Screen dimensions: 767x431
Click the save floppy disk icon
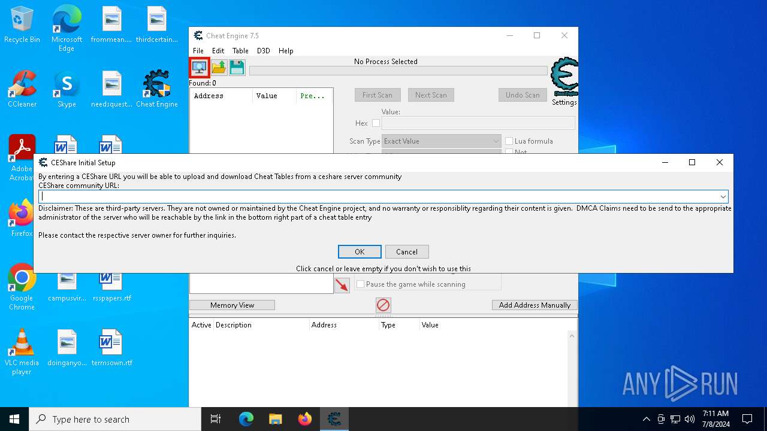click(x=237, y=67)
